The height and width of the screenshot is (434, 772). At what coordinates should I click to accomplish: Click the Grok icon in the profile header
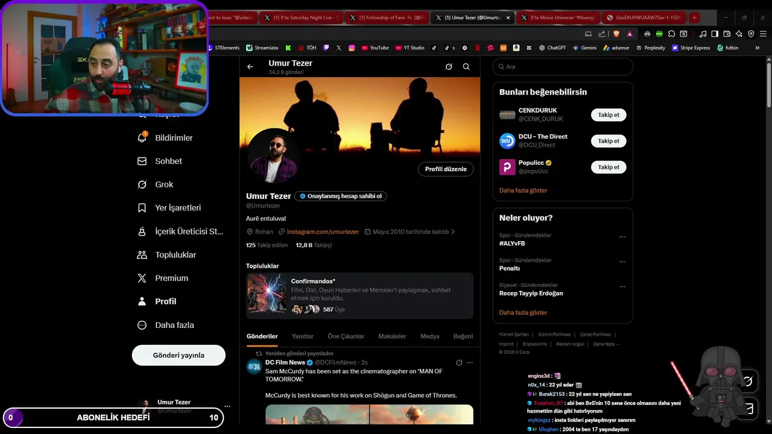pyautogui.click(x=449, y=67)
